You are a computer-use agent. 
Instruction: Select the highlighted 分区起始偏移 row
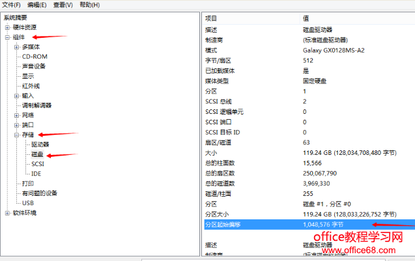[x=309, y=225]
